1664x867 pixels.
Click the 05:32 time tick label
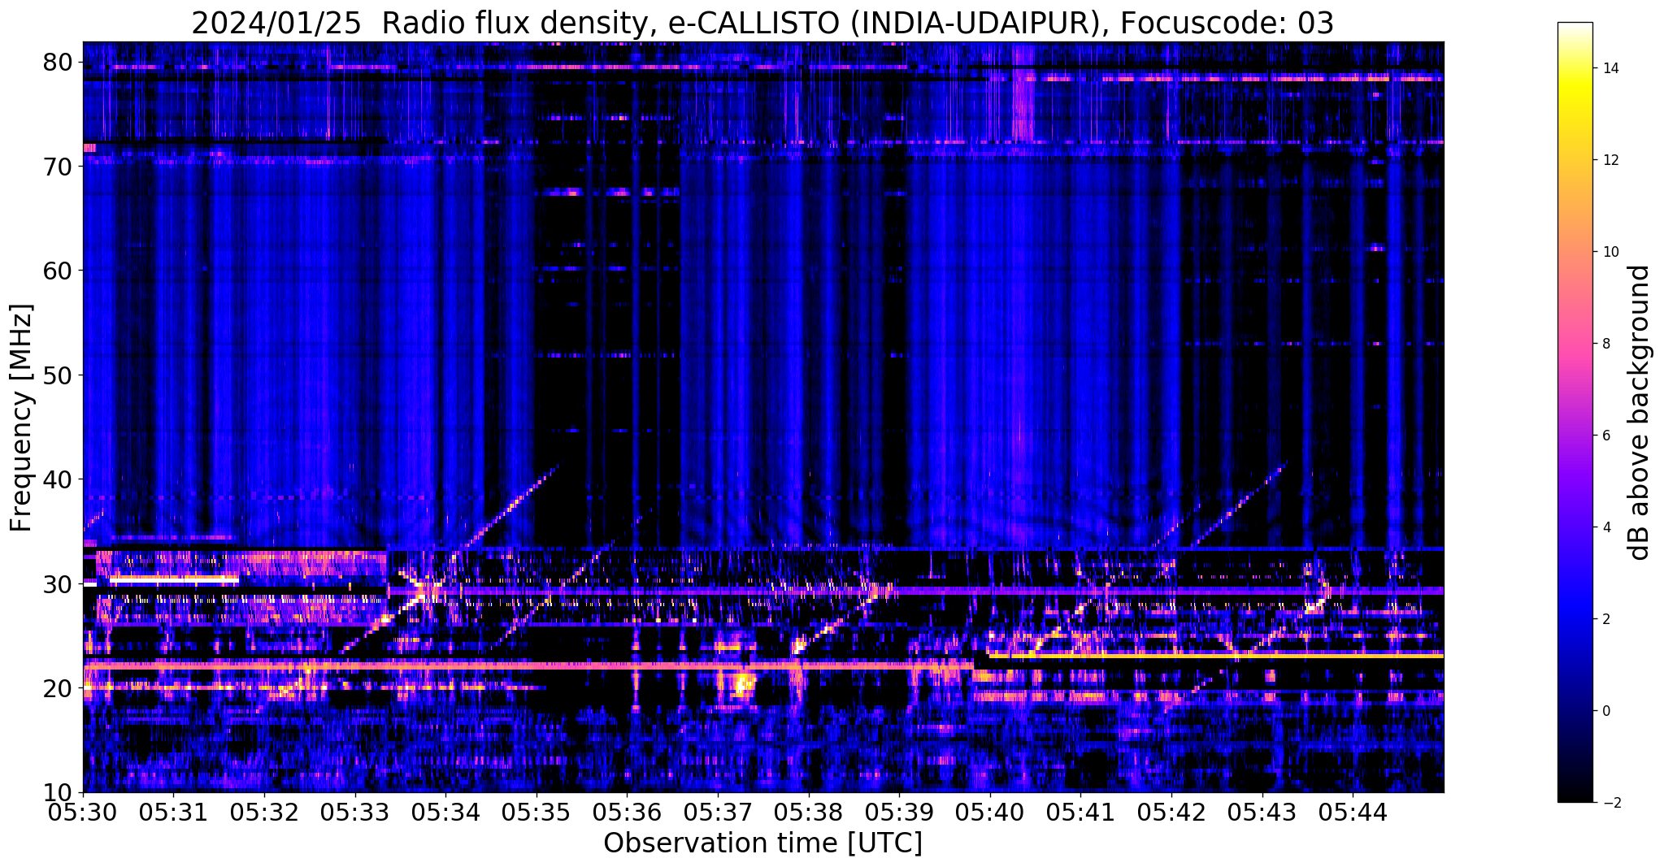(x=264, y=813)
